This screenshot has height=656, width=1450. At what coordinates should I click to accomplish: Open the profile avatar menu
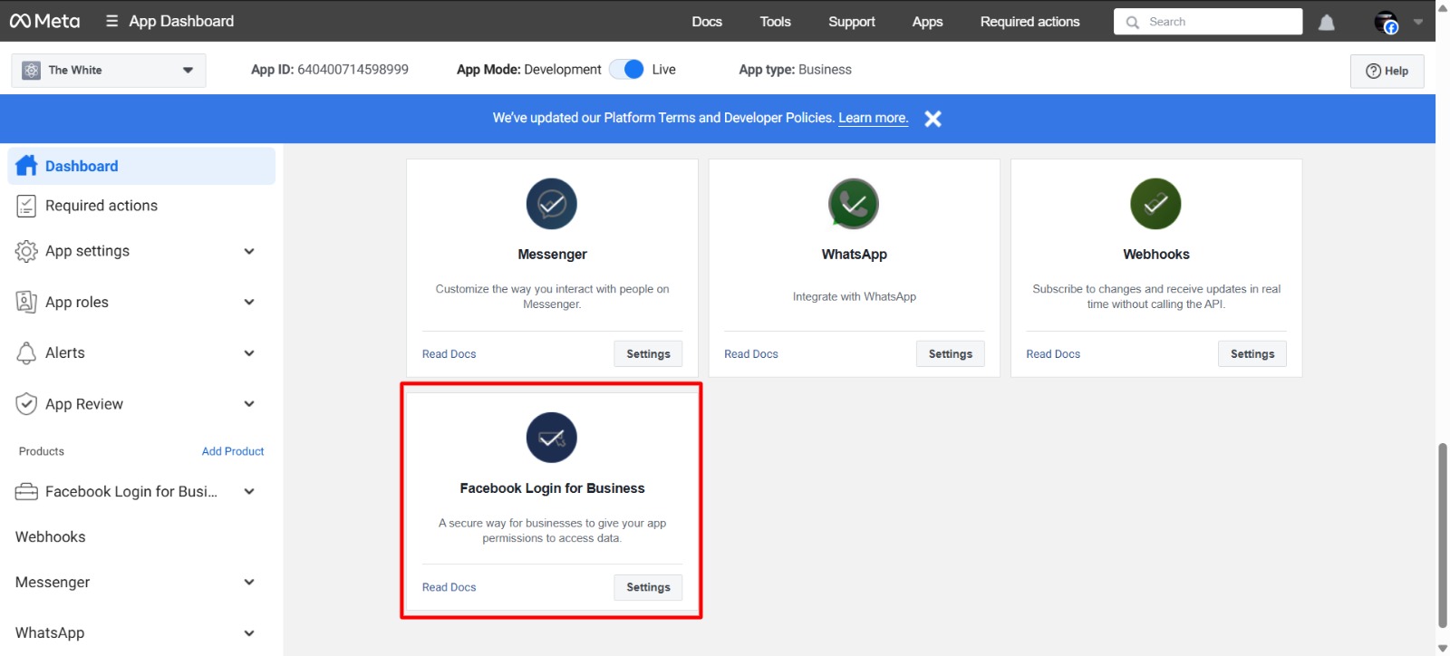tap(1386, 23)
